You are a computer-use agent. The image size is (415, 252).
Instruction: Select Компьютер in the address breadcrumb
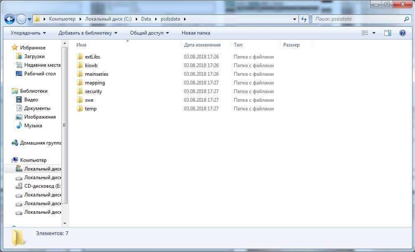click(62, 19)
